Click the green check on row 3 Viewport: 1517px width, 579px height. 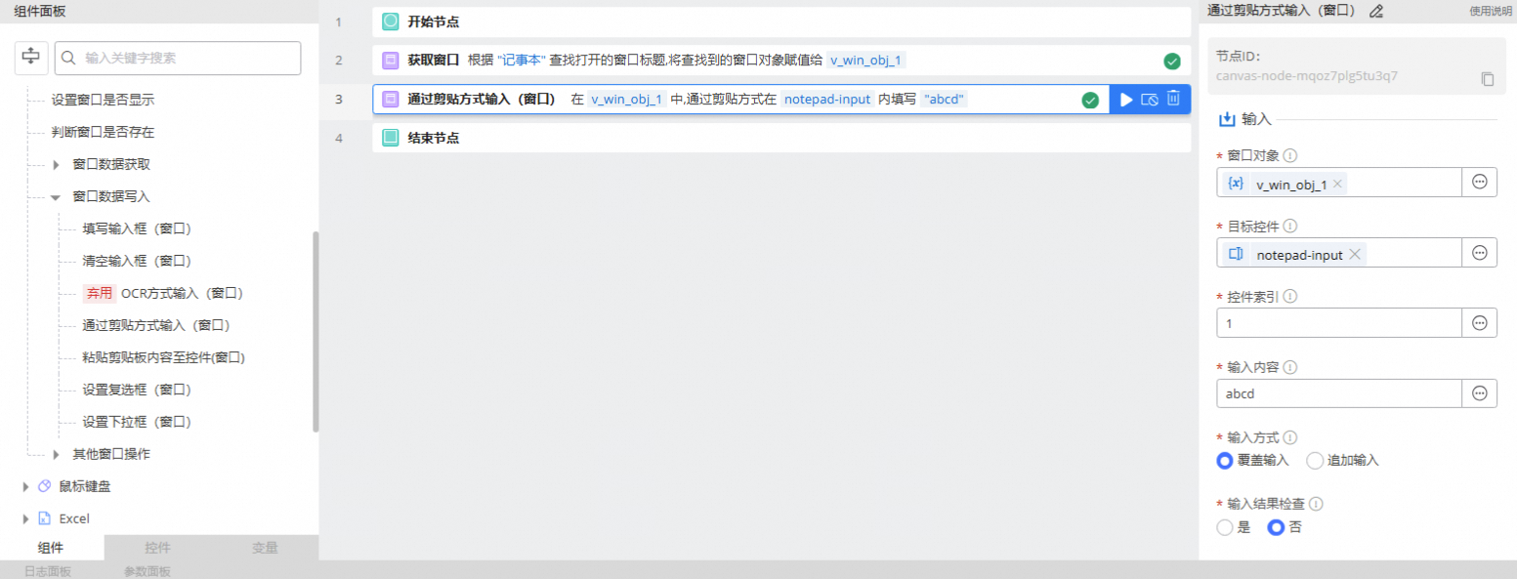(x=1090, y=100)
